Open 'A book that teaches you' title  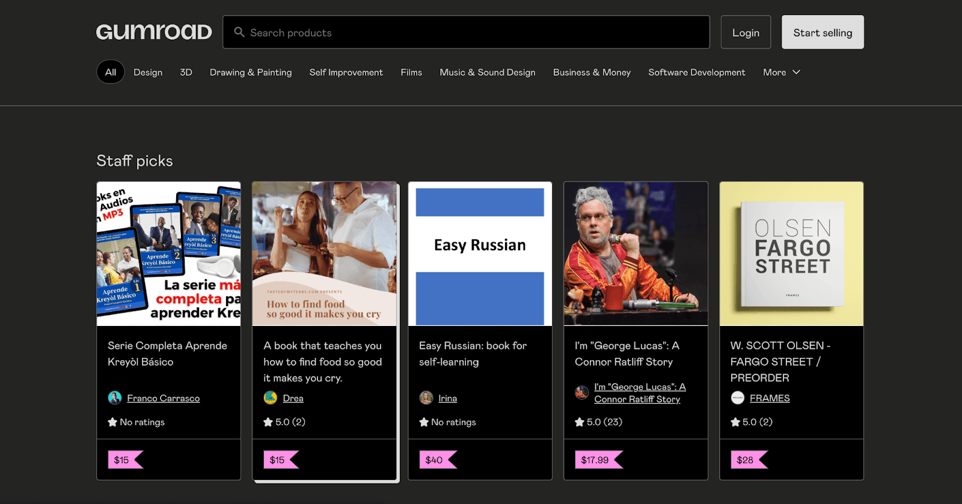323,361
